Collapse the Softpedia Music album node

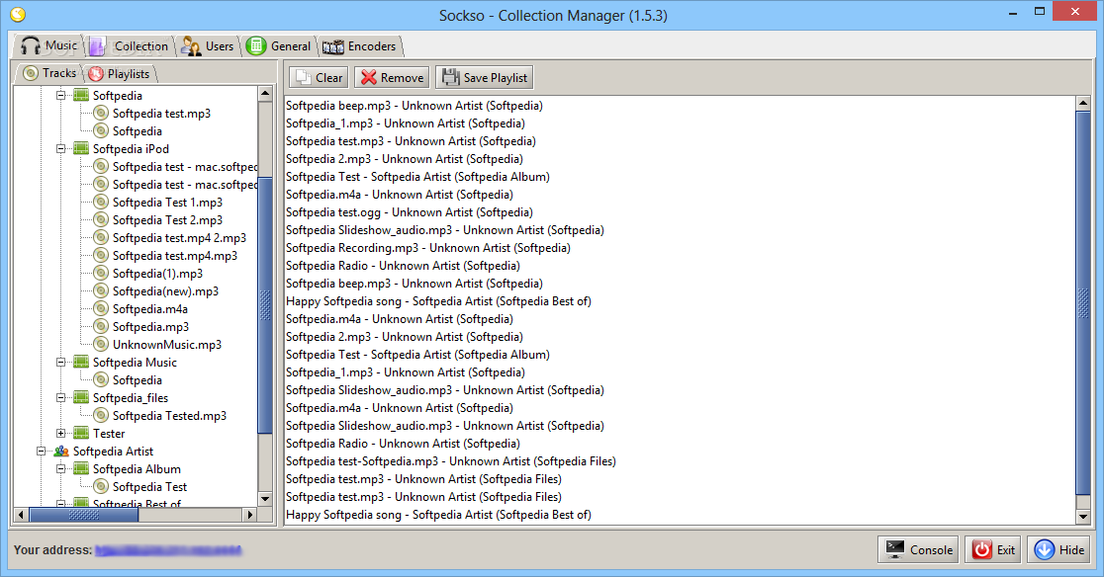[x=61, y=363]
